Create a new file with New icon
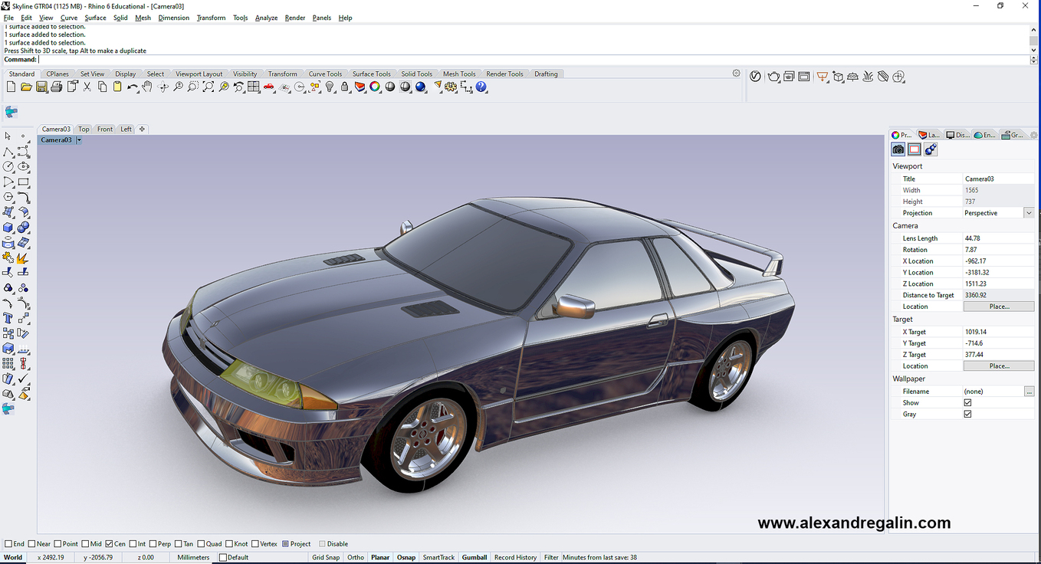1041x564 pixels. 11,87
